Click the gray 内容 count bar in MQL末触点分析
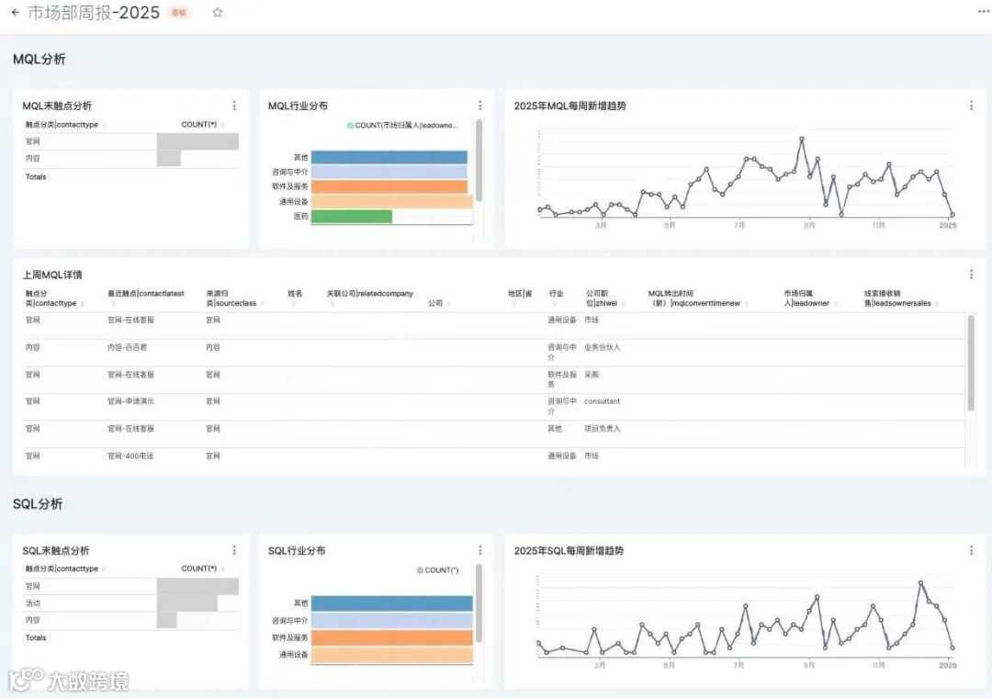The image size is (992, 699). tap(169, 158)
